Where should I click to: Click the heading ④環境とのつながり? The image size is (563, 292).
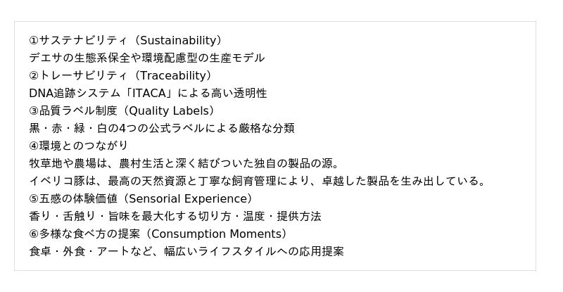click(x=78, y=146)
